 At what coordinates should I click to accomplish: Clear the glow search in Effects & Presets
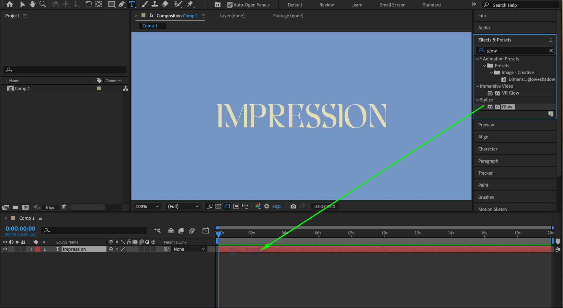coord(551,51)
